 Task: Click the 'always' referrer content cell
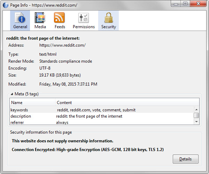tap(62, 122)
